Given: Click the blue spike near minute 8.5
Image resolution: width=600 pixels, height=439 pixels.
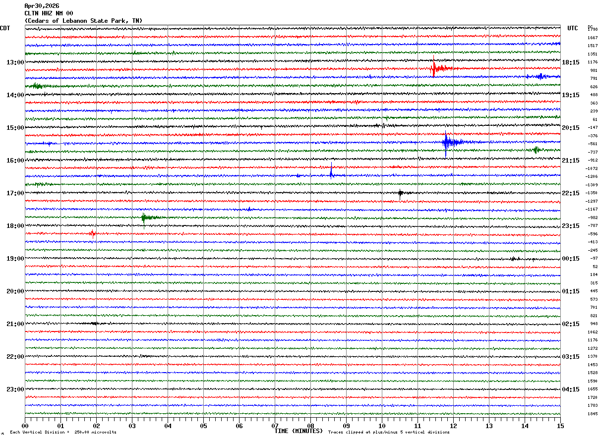Looking at the screenshot, I should click(x=331, y=171).
